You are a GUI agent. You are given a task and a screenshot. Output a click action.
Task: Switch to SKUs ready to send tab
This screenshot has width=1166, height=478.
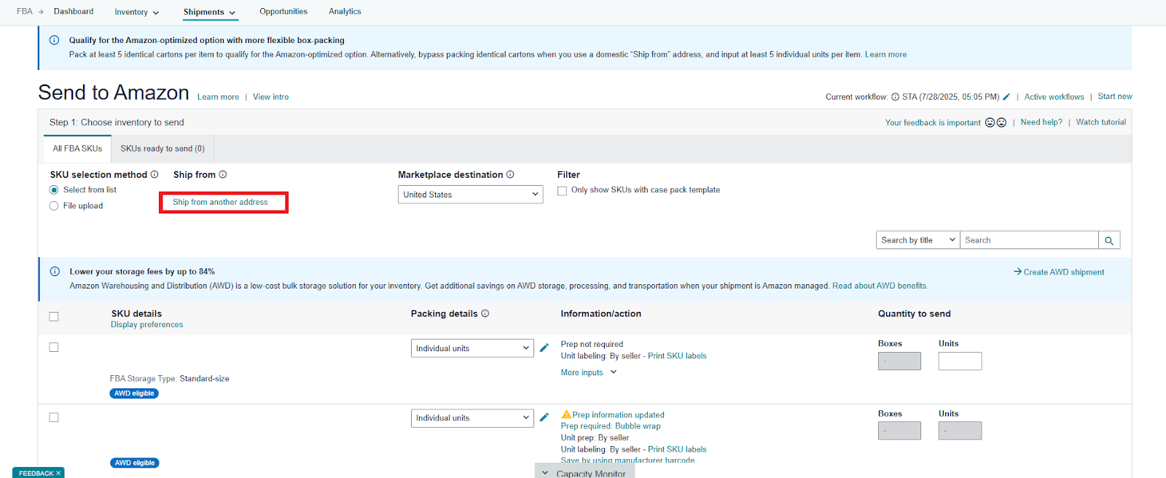click(163, 149)
